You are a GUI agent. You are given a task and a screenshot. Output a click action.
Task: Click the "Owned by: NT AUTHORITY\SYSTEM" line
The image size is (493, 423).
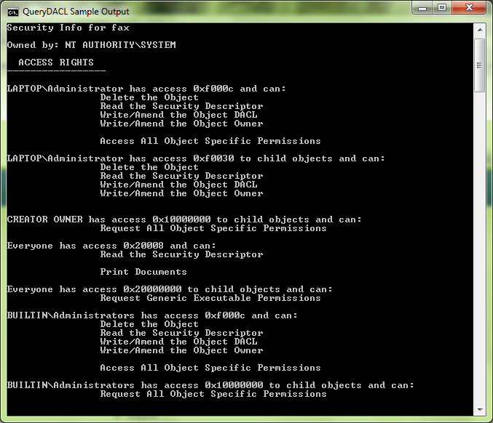pos(91,45)
